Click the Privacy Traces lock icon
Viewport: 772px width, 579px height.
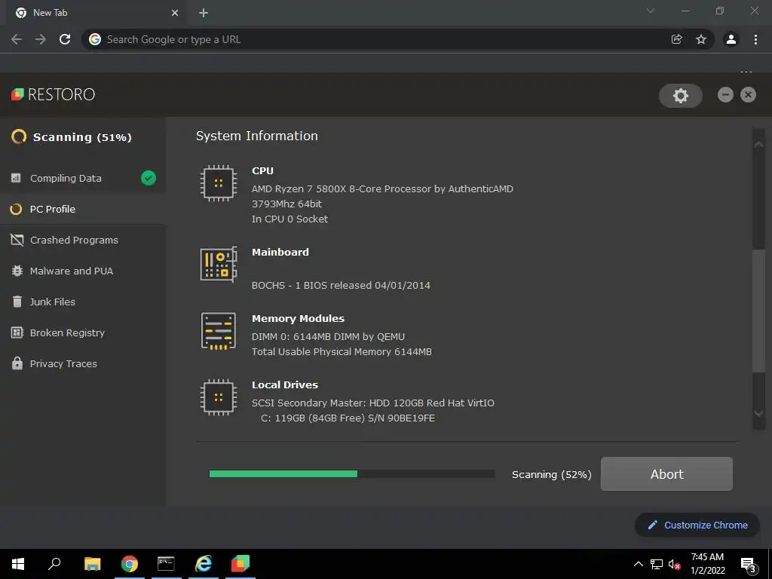tap(17, 363)
